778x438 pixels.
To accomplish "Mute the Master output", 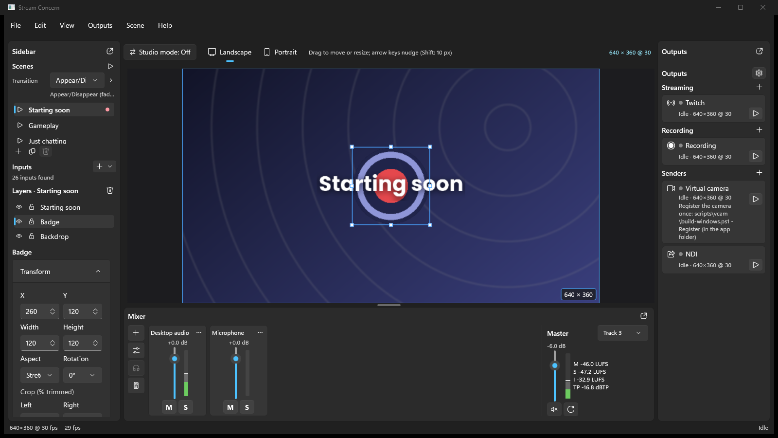I will pyautogui.click(x=554, y=409).
